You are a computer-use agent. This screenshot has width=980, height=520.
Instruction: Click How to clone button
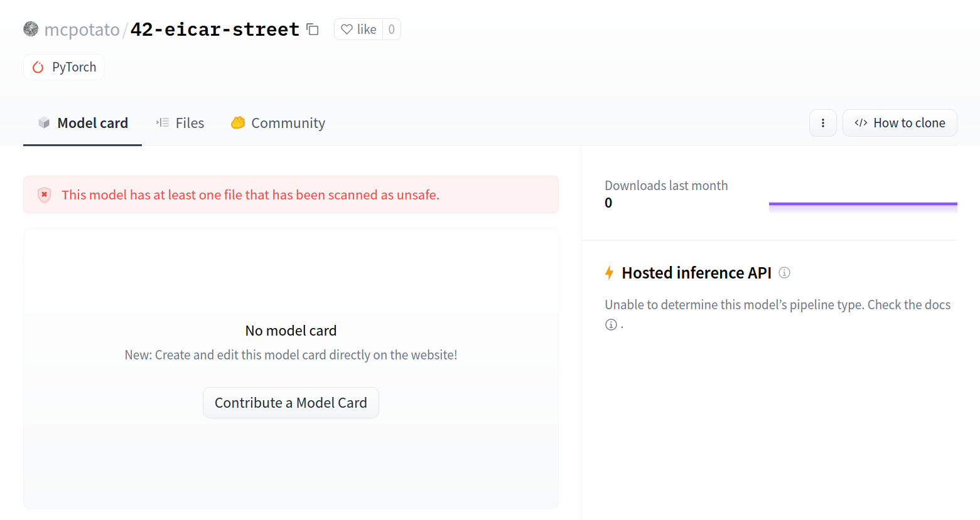click(899, 123)
